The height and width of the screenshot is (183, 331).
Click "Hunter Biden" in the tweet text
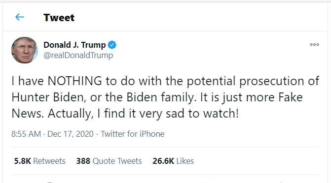47,97
